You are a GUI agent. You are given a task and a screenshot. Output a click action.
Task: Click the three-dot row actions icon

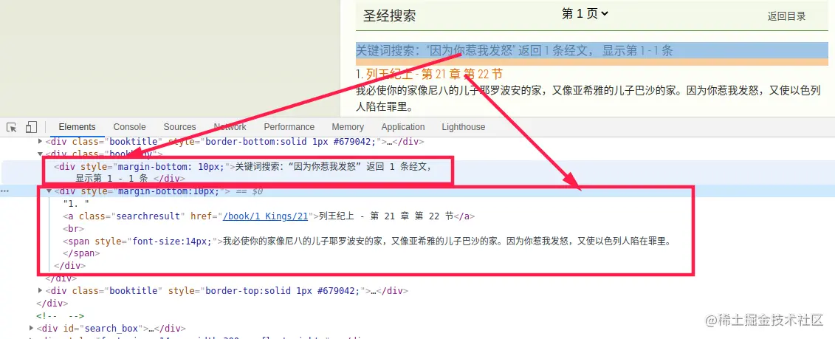[4, 191]
